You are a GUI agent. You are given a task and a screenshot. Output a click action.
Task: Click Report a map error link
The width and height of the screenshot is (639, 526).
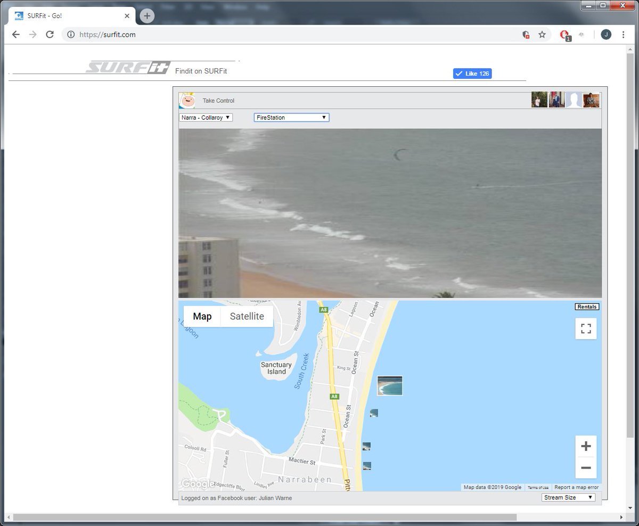pos(577,487)
